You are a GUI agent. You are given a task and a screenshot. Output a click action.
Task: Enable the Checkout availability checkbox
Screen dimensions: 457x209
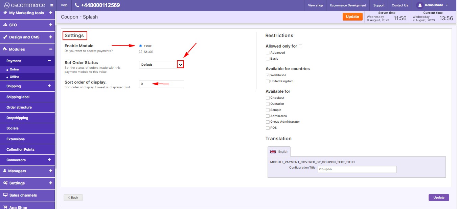tap(268, 98)
